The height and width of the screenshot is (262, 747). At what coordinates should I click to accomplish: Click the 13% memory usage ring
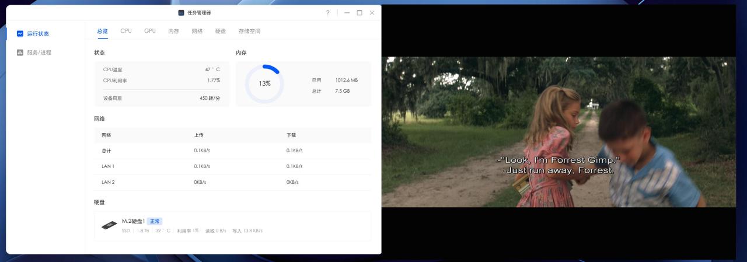click(x=264, y=83)
